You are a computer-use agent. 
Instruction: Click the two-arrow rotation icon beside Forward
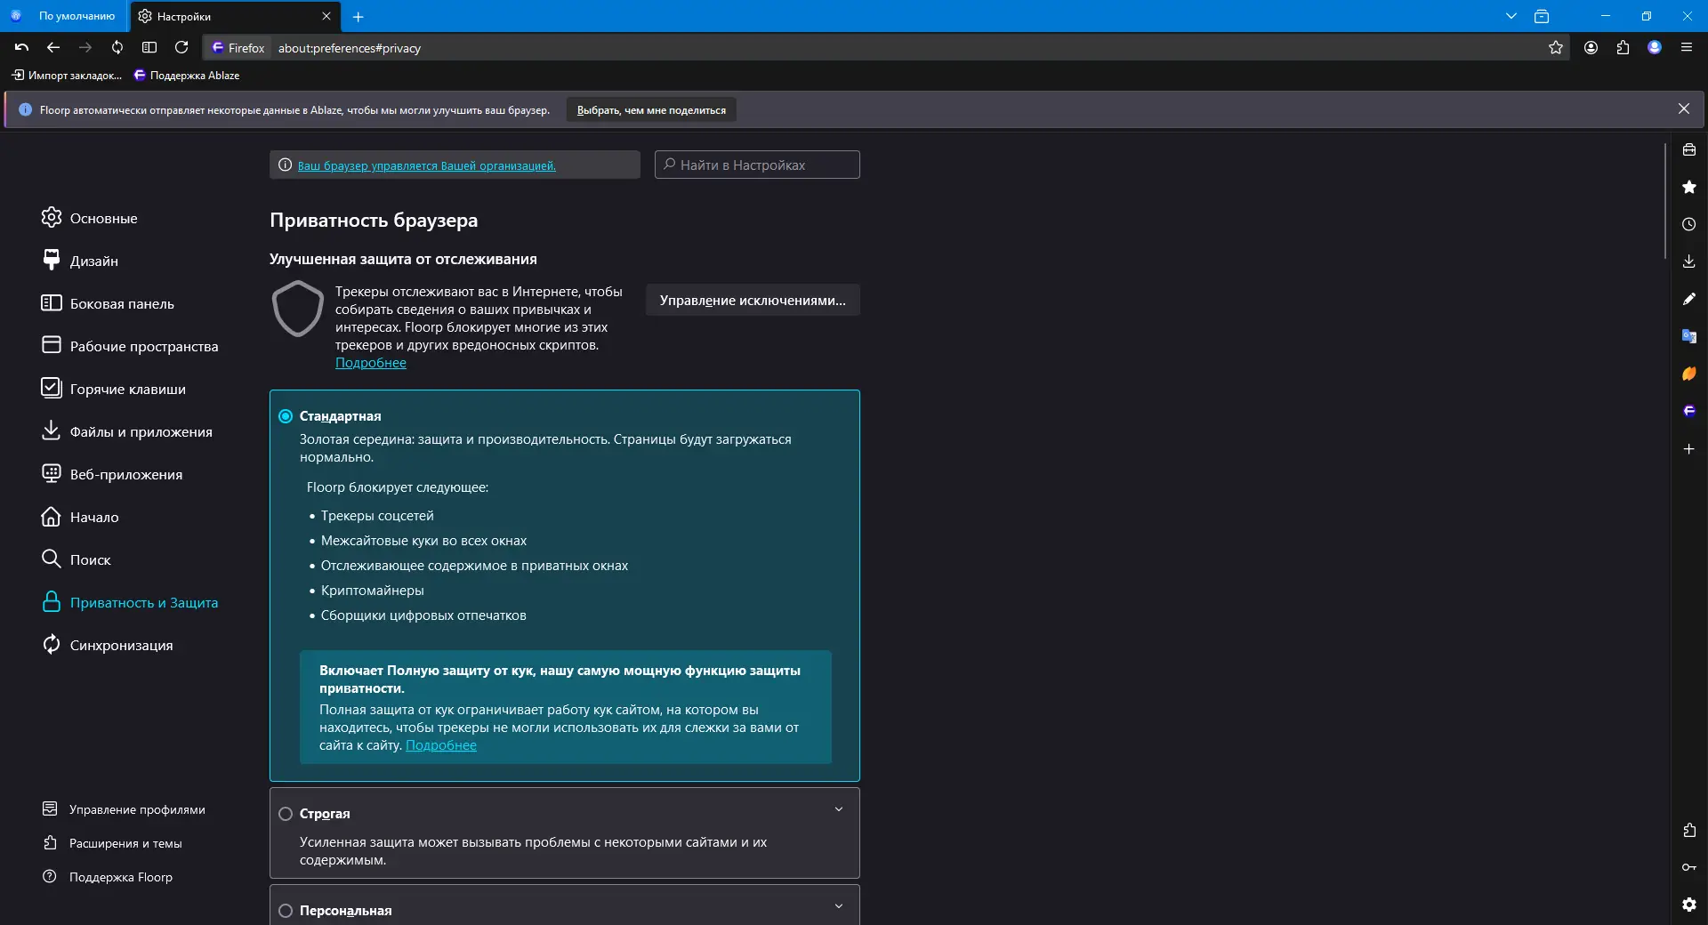coord(117,48)
